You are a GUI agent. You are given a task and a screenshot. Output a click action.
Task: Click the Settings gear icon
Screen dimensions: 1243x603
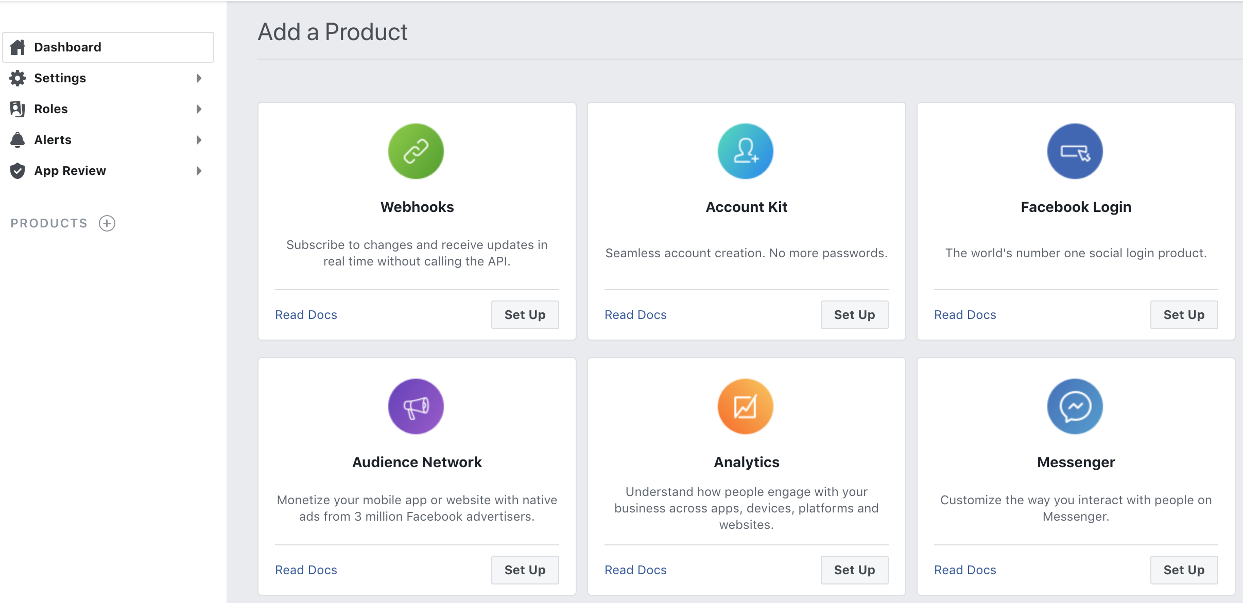tap(18, 78)
